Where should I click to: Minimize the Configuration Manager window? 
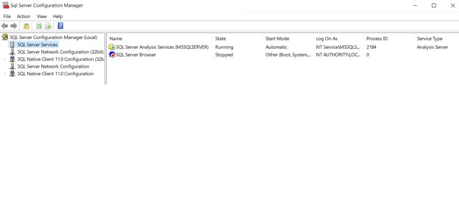coord(415,6)
